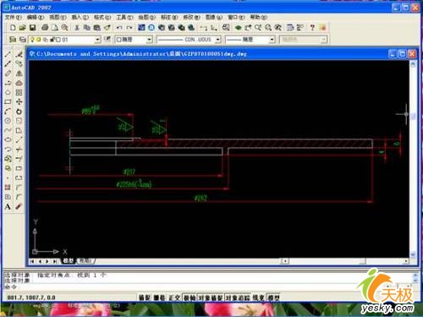Select the Rotate tool
This screenshot has width=423, height=317.
[x=19, y=112]
